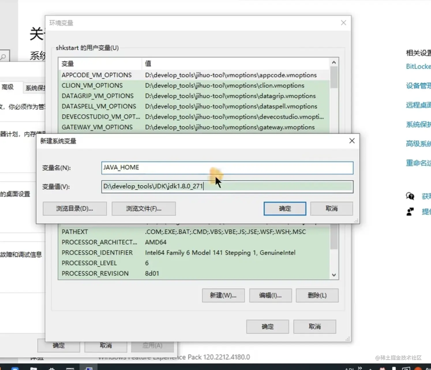Select the PROCESSOR_LEVEL row
This screenshot has height=370, width=431.
click(194, 263)
